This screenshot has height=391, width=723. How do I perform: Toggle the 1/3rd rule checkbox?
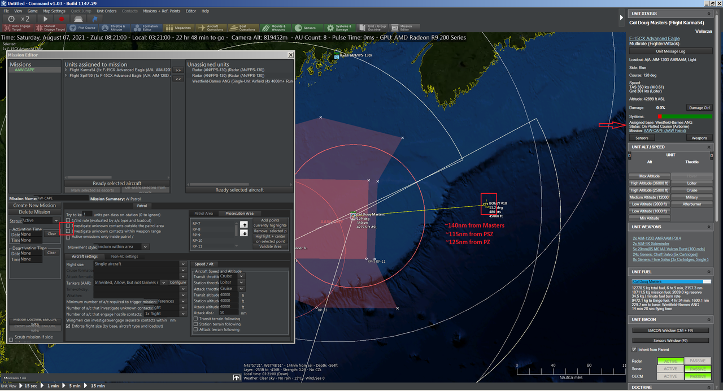(68, 220)
